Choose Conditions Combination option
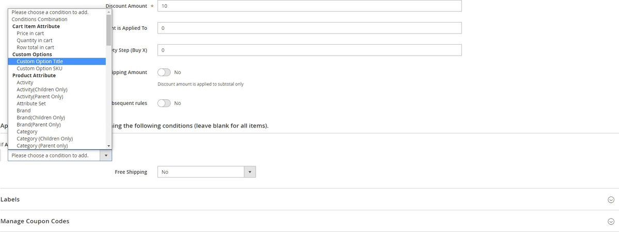 39,19
